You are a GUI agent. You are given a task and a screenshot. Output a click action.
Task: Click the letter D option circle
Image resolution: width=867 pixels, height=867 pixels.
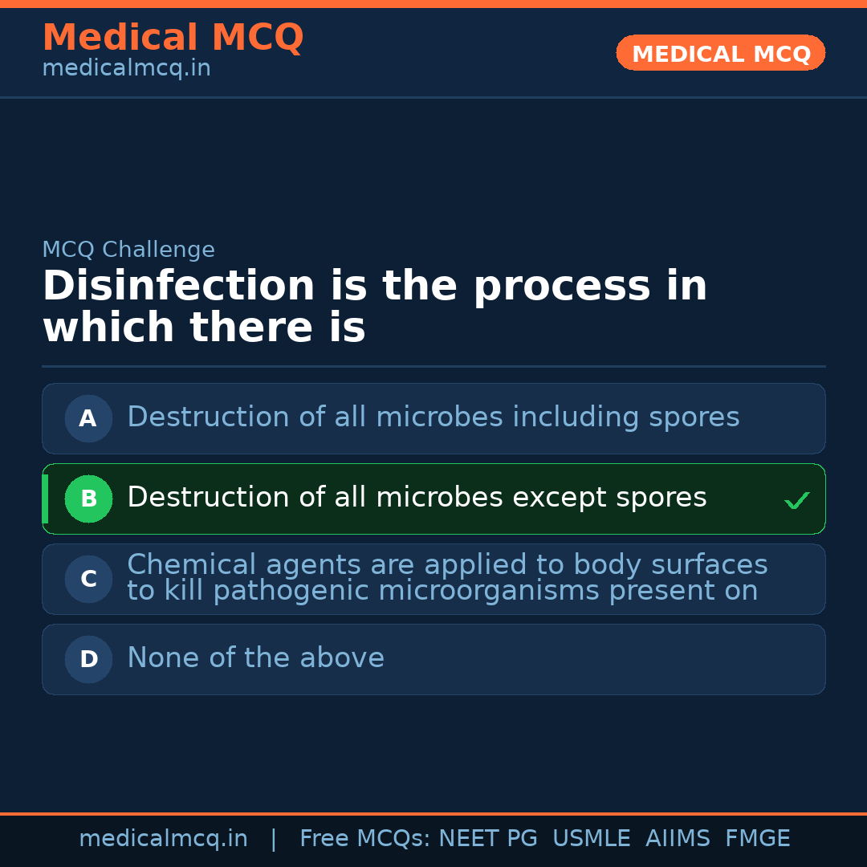click(x=88, y=659)
